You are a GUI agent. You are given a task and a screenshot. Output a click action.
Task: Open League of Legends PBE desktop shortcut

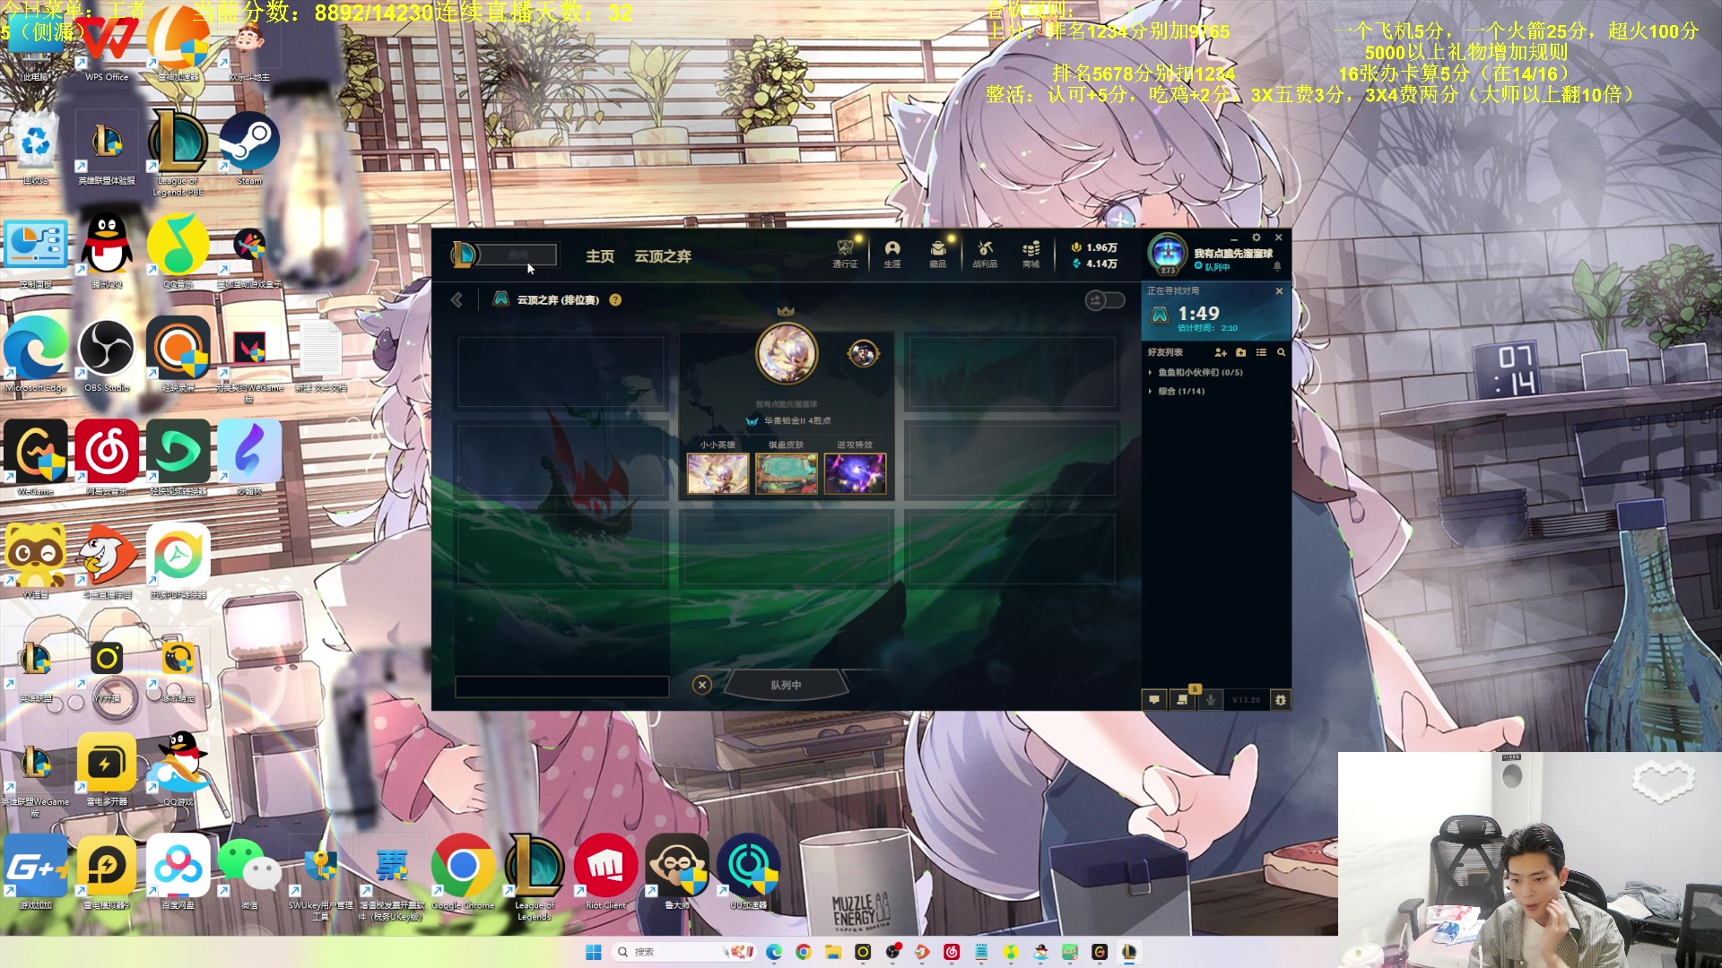pyautogui.click(x=178, y=152)
